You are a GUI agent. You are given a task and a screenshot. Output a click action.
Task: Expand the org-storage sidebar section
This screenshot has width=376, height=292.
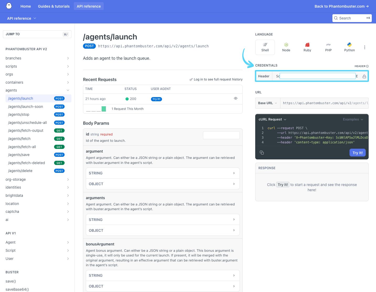68,179
